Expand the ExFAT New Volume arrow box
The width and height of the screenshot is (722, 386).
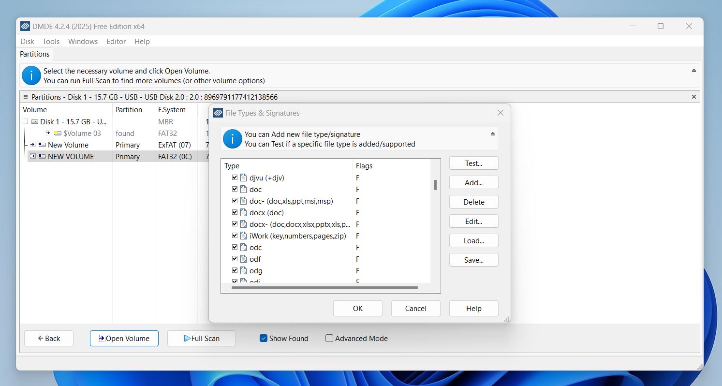(33, 144)
